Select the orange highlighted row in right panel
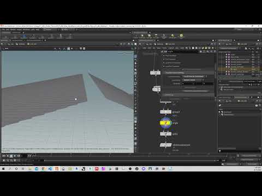The height and width of the screenshot is (196, 262). tap(240, 69)
